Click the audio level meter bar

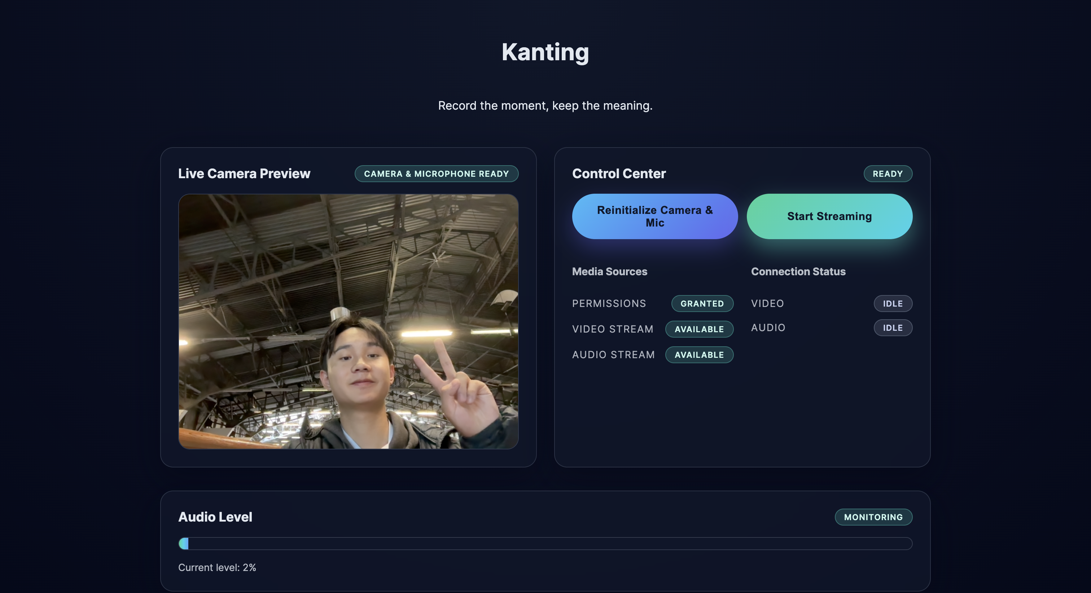point(545,544)
